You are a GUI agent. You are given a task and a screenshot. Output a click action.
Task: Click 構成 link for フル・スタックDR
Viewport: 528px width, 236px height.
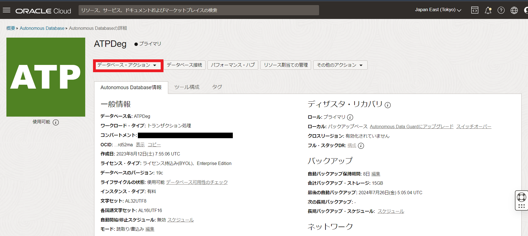point(352,145)
